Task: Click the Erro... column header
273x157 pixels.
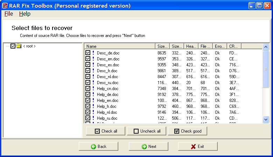Action: click(220, 46)
